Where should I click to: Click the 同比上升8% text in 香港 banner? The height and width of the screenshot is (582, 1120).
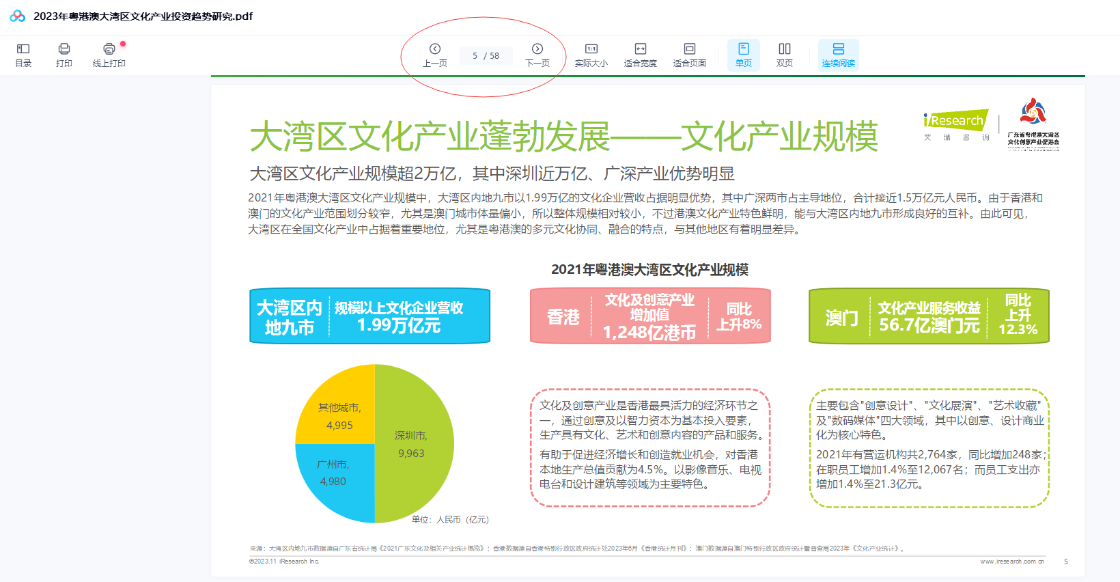click(x=739, y=317)
